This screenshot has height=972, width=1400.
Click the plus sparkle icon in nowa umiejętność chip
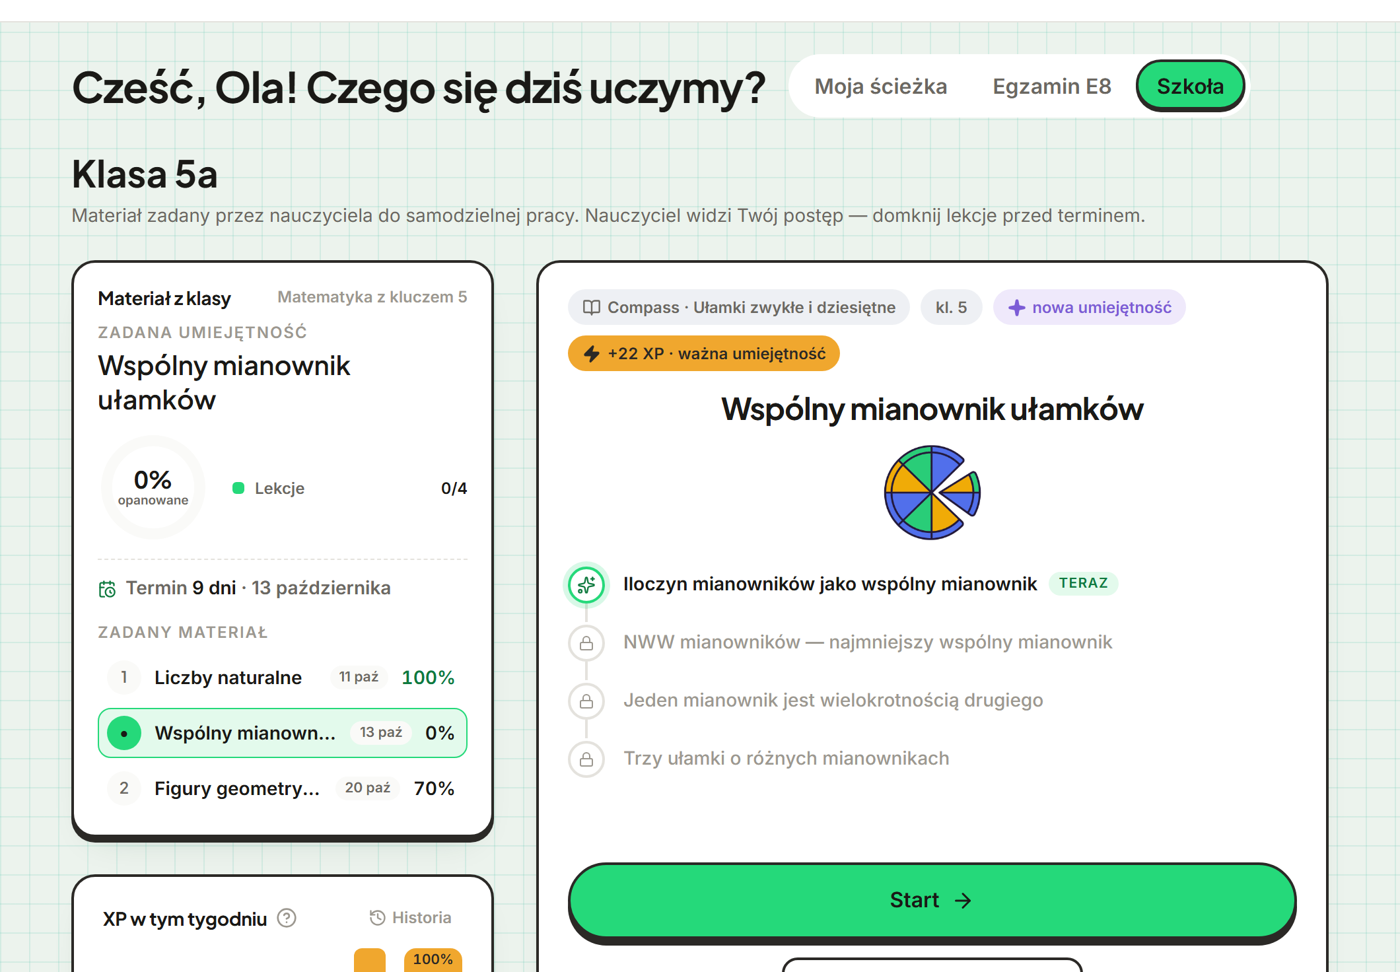(x=1017, y=308)
